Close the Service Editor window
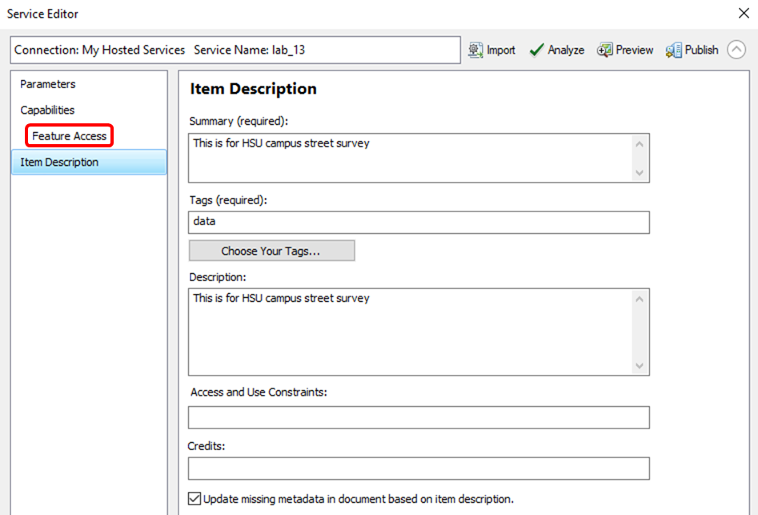Viewport: 758px width, 515px height. (741, 14)
